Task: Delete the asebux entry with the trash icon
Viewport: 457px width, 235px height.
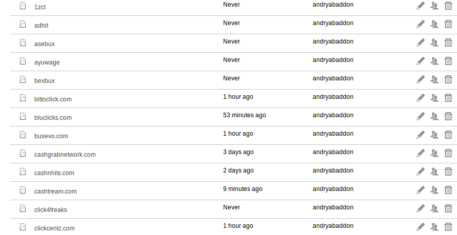Action: (x=448, y=42)
